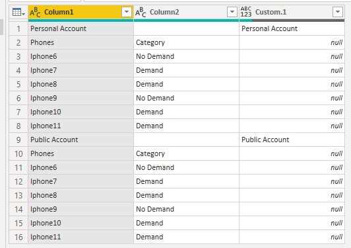The image size is (351, 248).
Task: Open the Custom.1 filter dropdown
Action: point(338,12)
